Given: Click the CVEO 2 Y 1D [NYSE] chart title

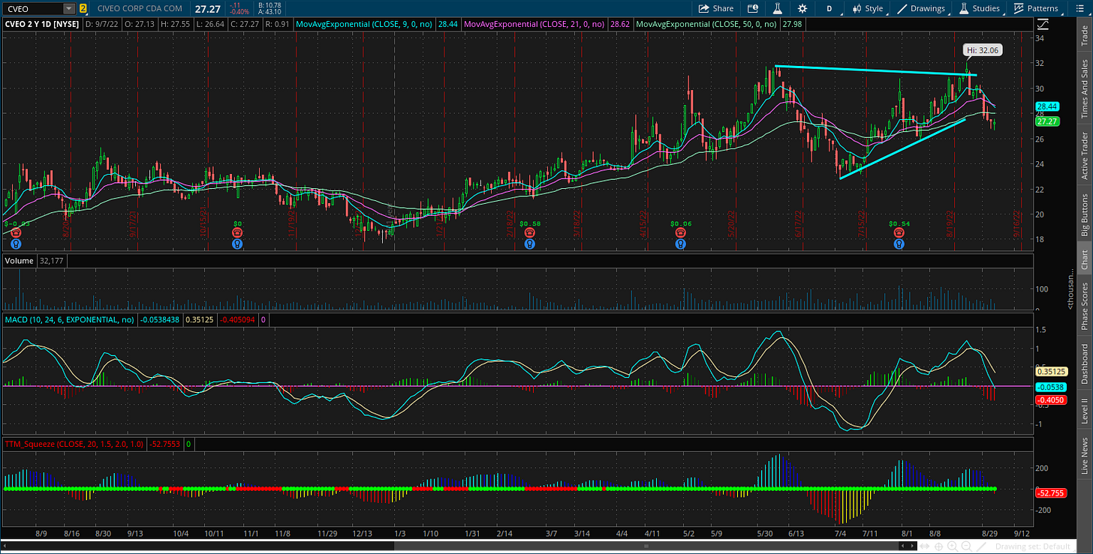Looking at the screenshot, I should pyautogui.click(x=44, y=24).
